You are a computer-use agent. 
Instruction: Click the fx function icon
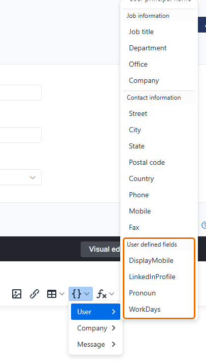point(101,294)
